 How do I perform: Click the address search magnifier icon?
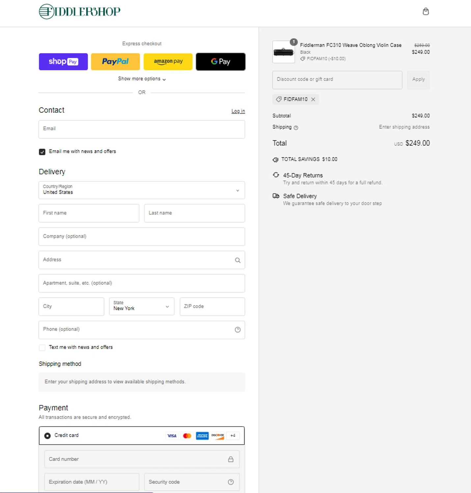pyautogui.click(x=238, y=260)
